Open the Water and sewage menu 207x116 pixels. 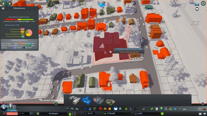click(90, 109)
